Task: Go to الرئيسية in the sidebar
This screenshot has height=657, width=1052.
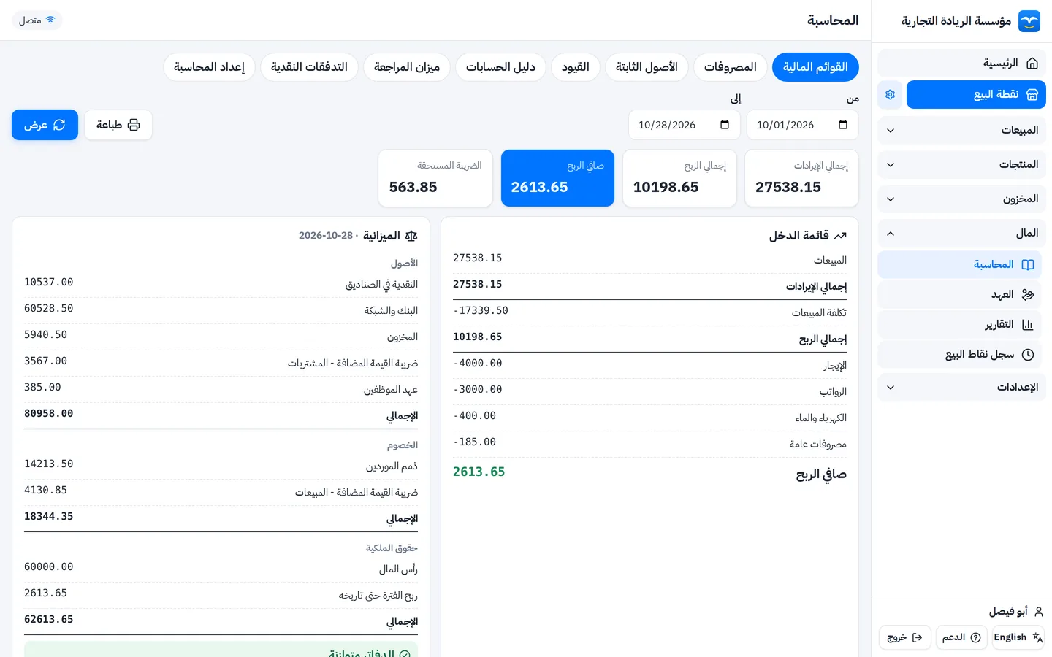Action: (961, 64)
